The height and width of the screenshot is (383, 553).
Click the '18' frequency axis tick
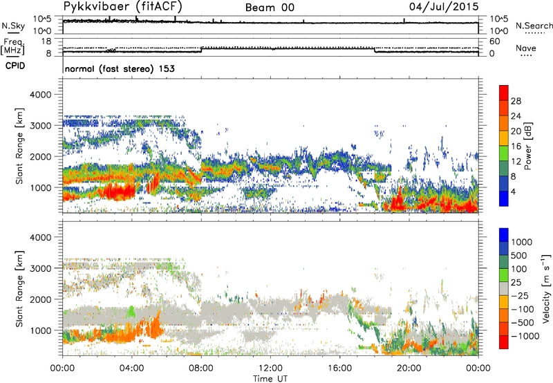coord(46,41)
